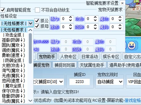Viewport: 141px width, 105px height.
Task: Enable the 不符合自动放生 checkbox
Action: point(37,10)
